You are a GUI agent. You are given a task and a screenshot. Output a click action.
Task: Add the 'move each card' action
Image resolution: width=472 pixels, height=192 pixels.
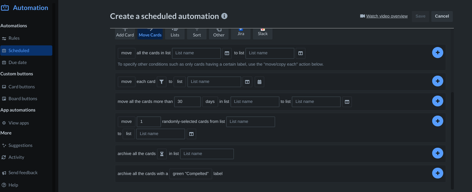(x=438, y=81)
